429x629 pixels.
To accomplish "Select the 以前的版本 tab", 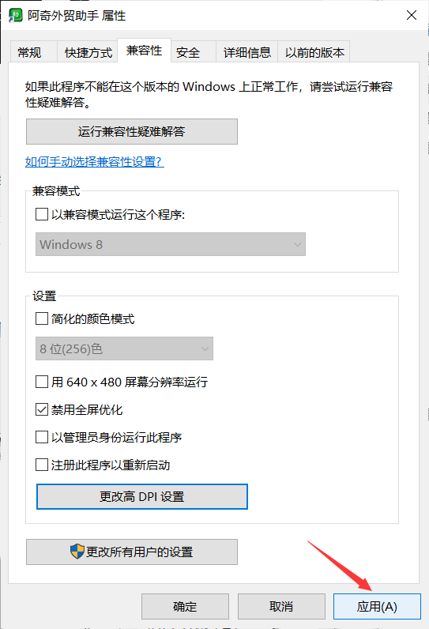I will click(x=314, y=51).
